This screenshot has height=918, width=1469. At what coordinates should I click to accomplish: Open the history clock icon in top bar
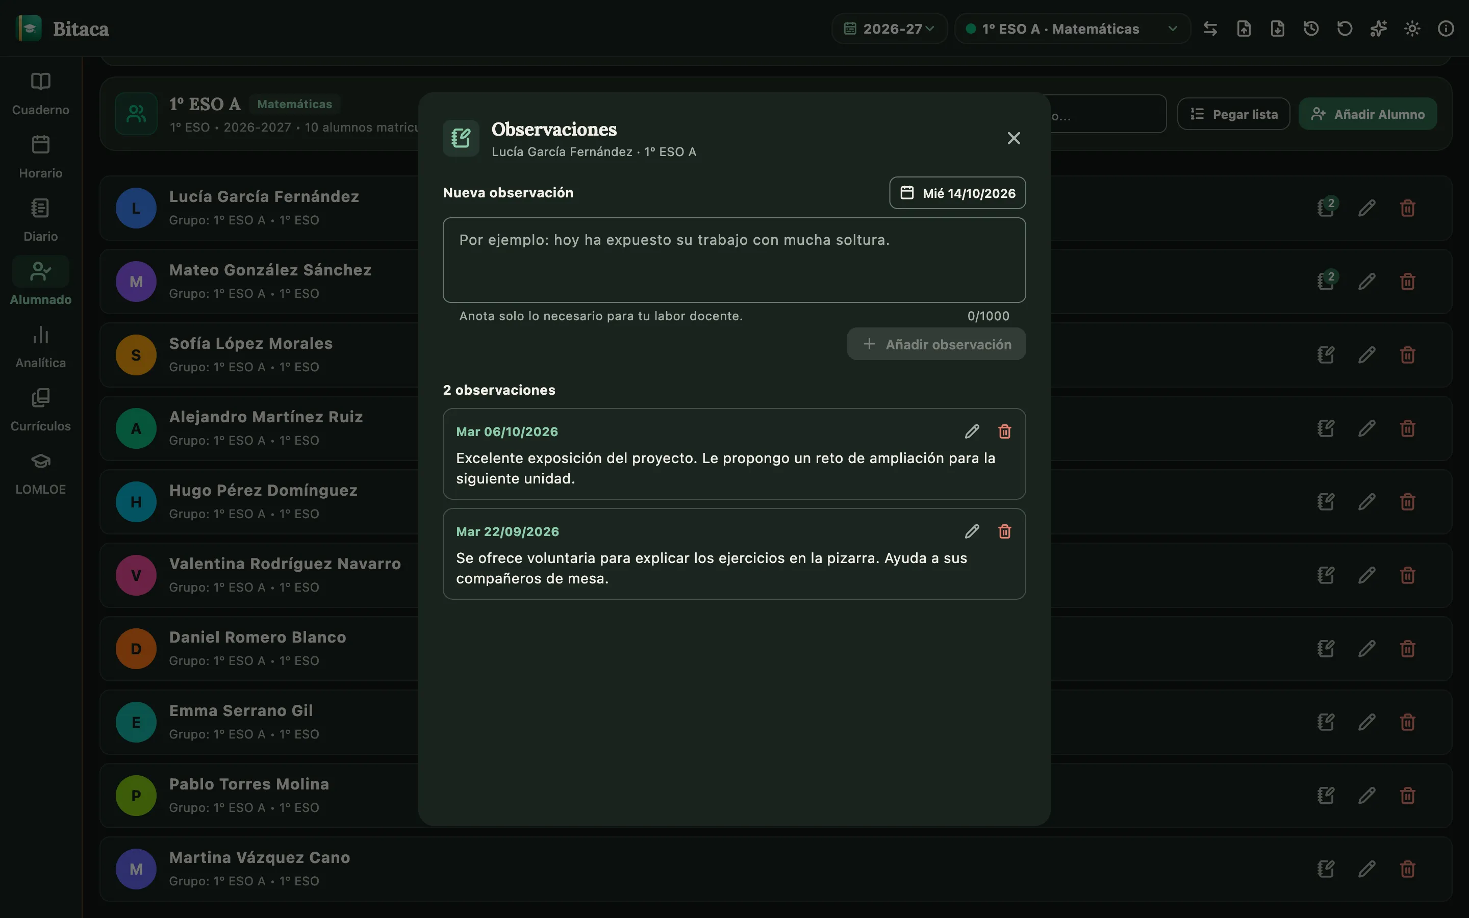pos(1311,29)
